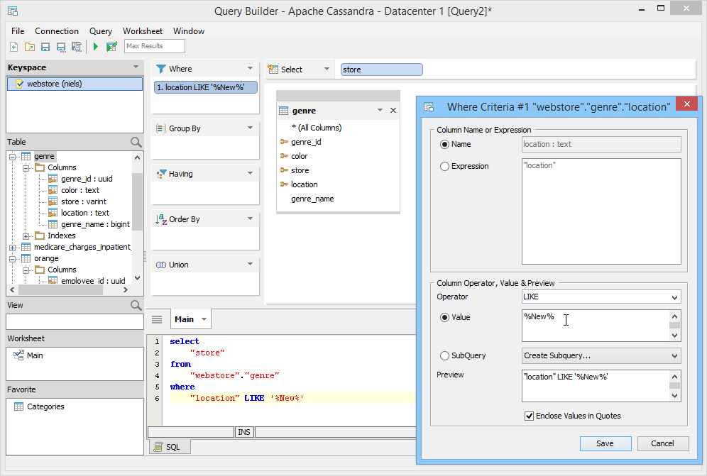Click the Execute and Edit results icon
Screen dimensions: 707x476
111,46
